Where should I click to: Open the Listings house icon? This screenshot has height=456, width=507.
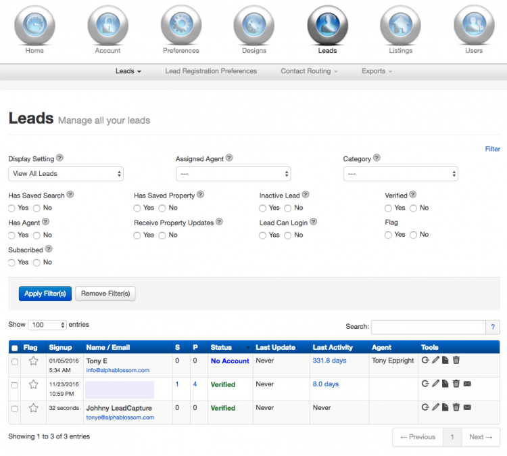tap(401, 25)
